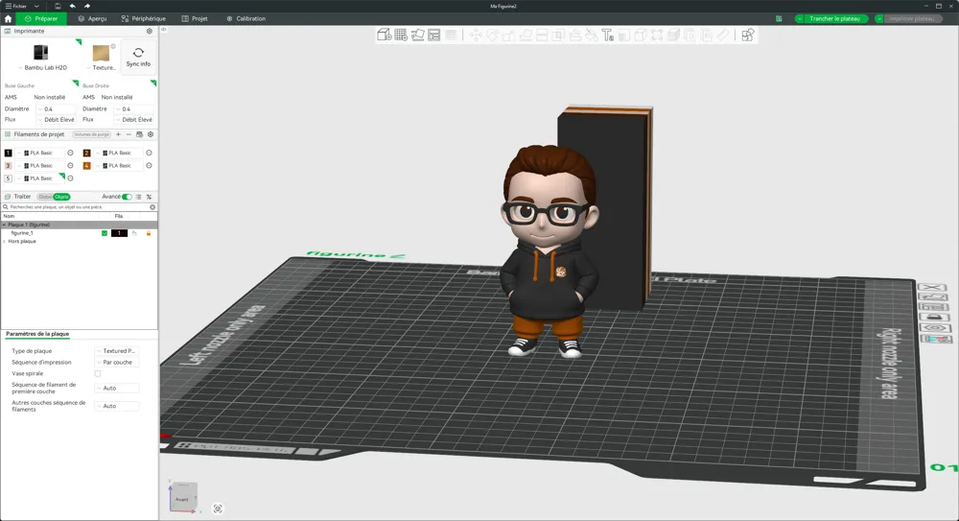This screenshot has width=959, height=521.
Task: Open the first layer filament sequence Auto dropdown
Action: (x=117, y=389)
